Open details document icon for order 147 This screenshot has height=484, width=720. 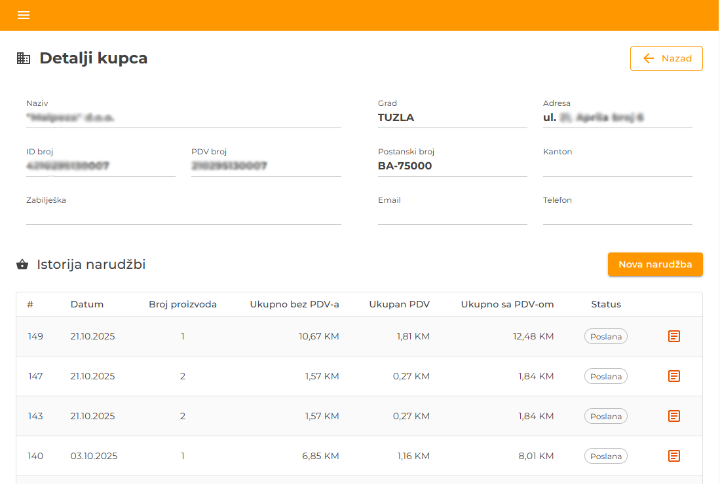click(x=673, y=376)
